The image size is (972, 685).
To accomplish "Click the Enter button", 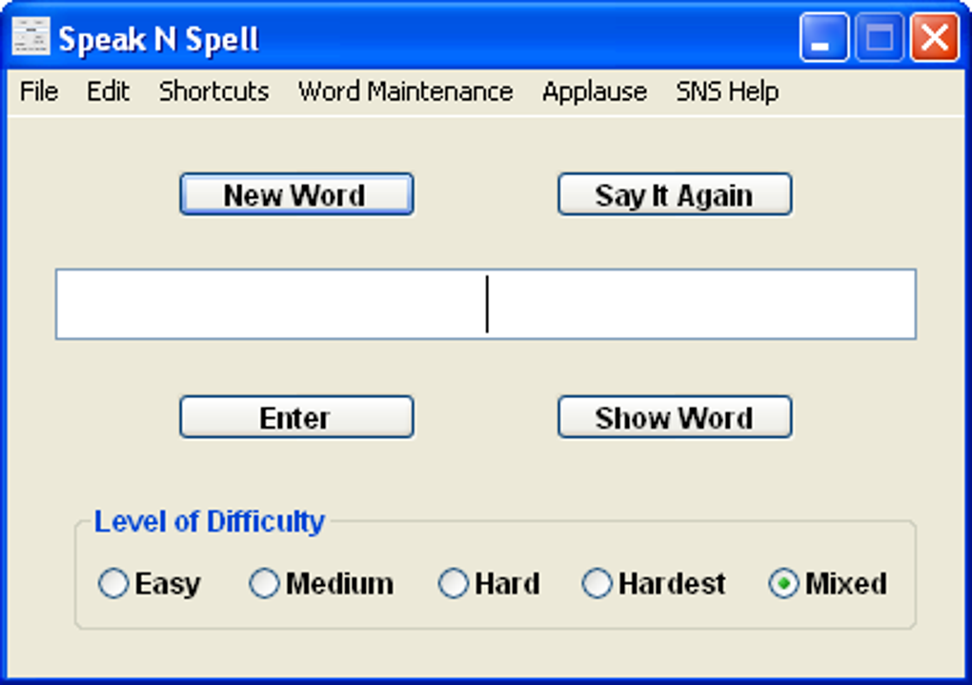I will tap(296, 417).
